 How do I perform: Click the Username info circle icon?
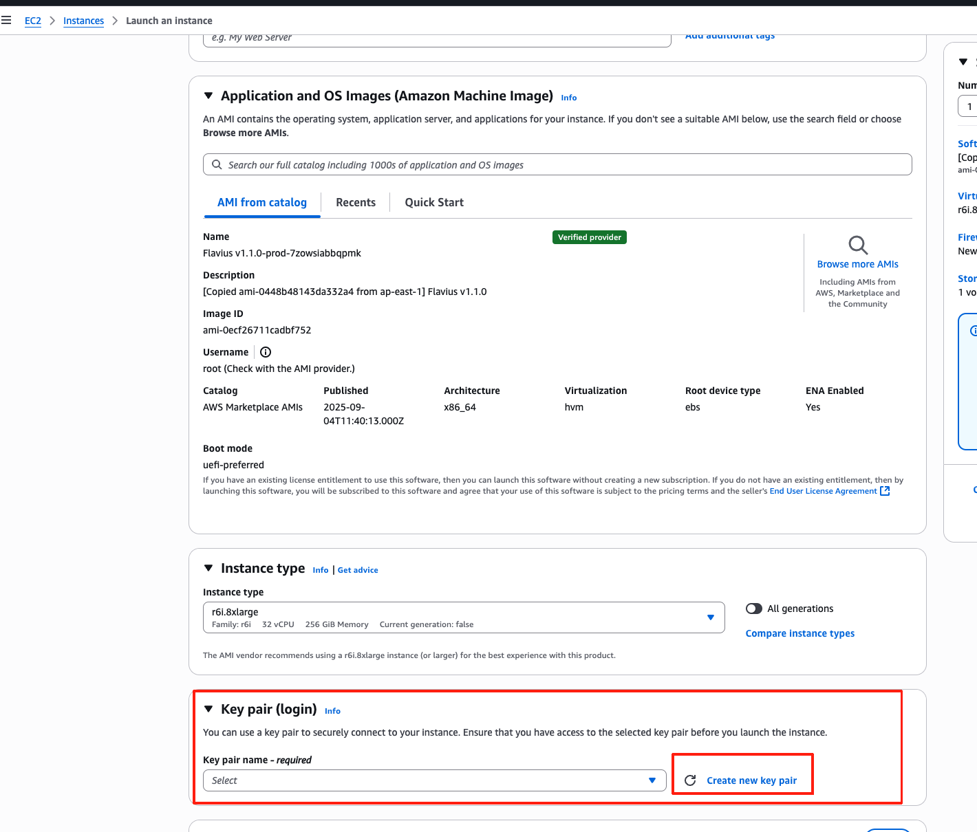click(x=266, y=352)
